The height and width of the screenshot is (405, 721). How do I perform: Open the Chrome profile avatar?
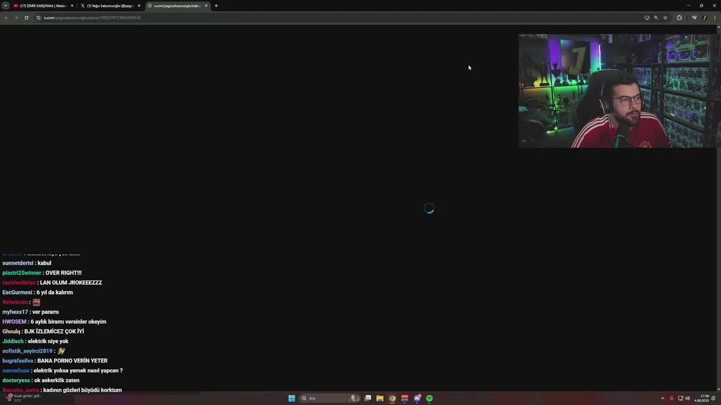click(704, 17)
